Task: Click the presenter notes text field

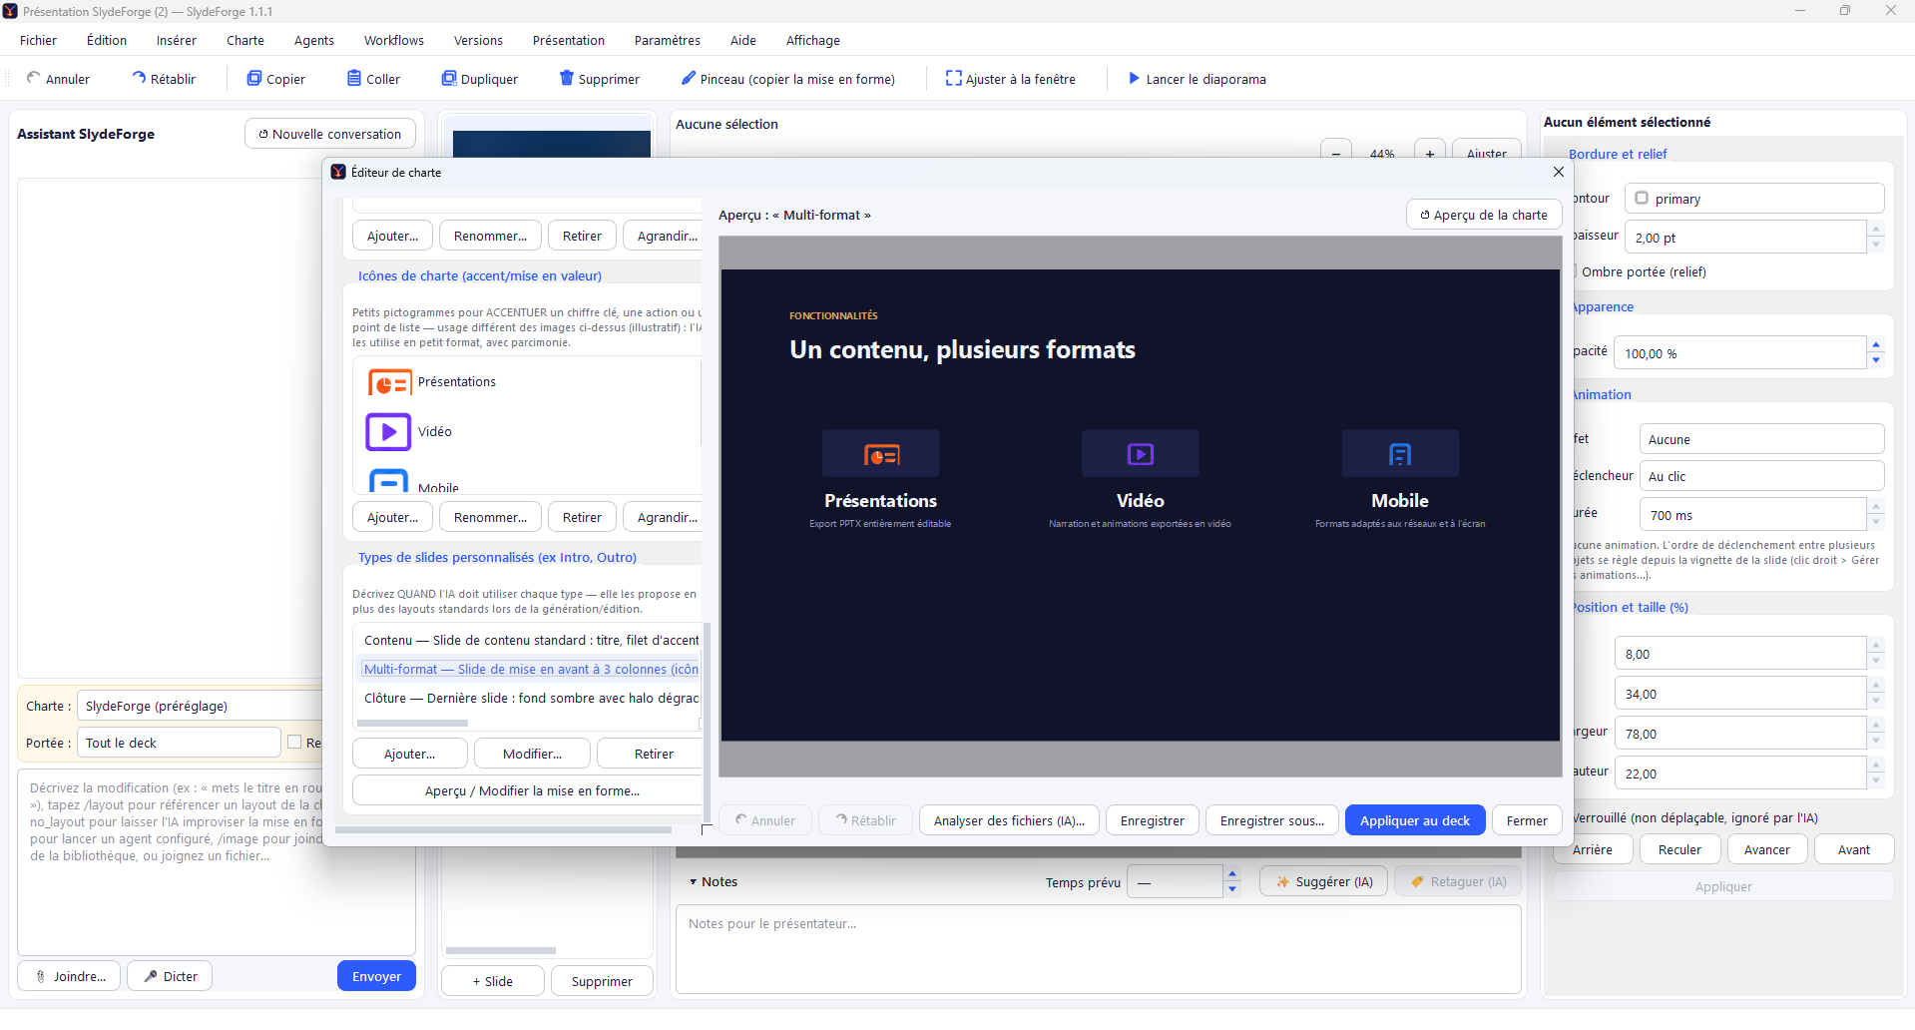Action: pyautogui.click(x=1099, y=949)
